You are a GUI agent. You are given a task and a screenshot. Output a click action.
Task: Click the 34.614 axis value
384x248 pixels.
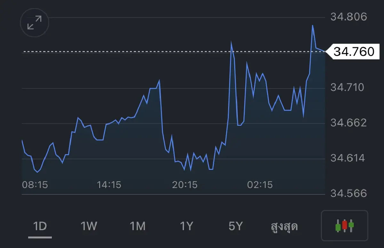(x=348, y=158)
